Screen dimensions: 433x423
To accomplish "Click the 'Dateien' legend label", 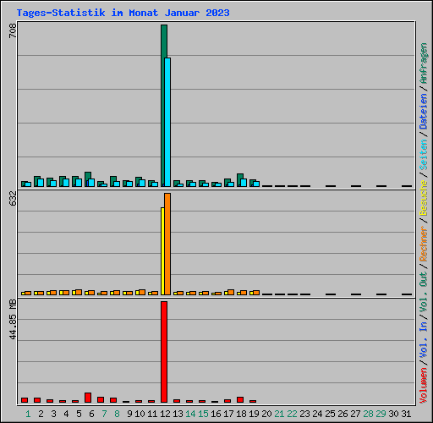I will pyautogui.click(x=423, y=112).
